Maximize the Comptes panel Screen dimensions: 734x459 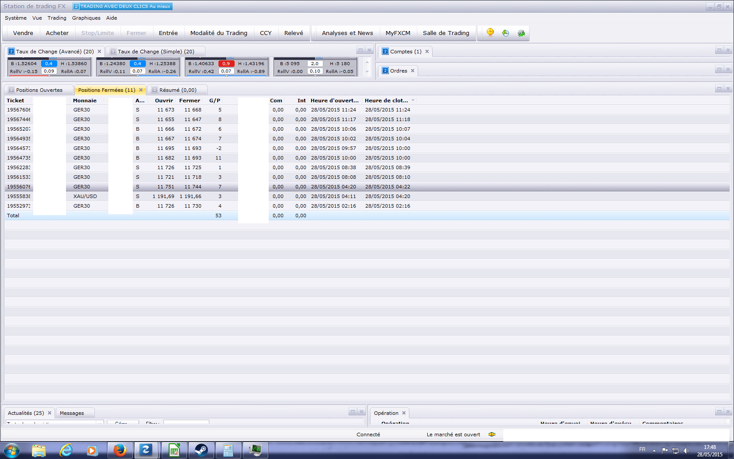click(719, 50)
